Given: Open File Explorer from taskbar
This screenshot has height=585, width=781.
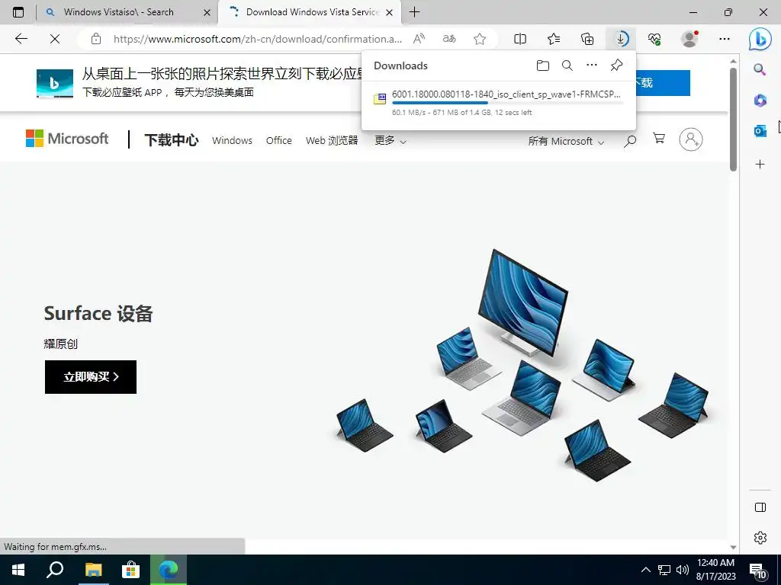Looking at the screenshot, I should tap(93, 570).
